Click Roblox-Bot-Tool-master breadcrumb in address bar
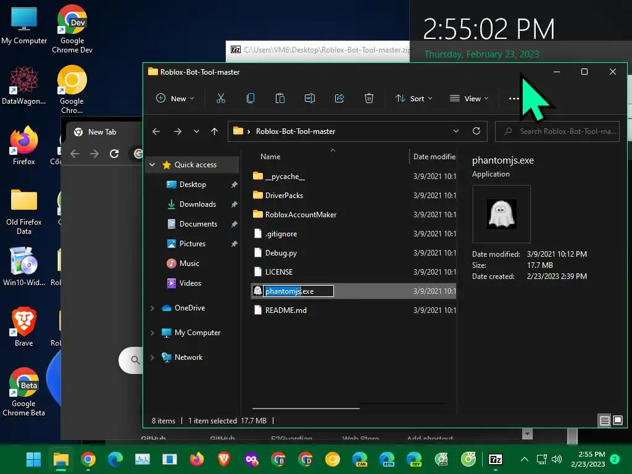This screenshot has width=632, height=474. tap(296, 131)
